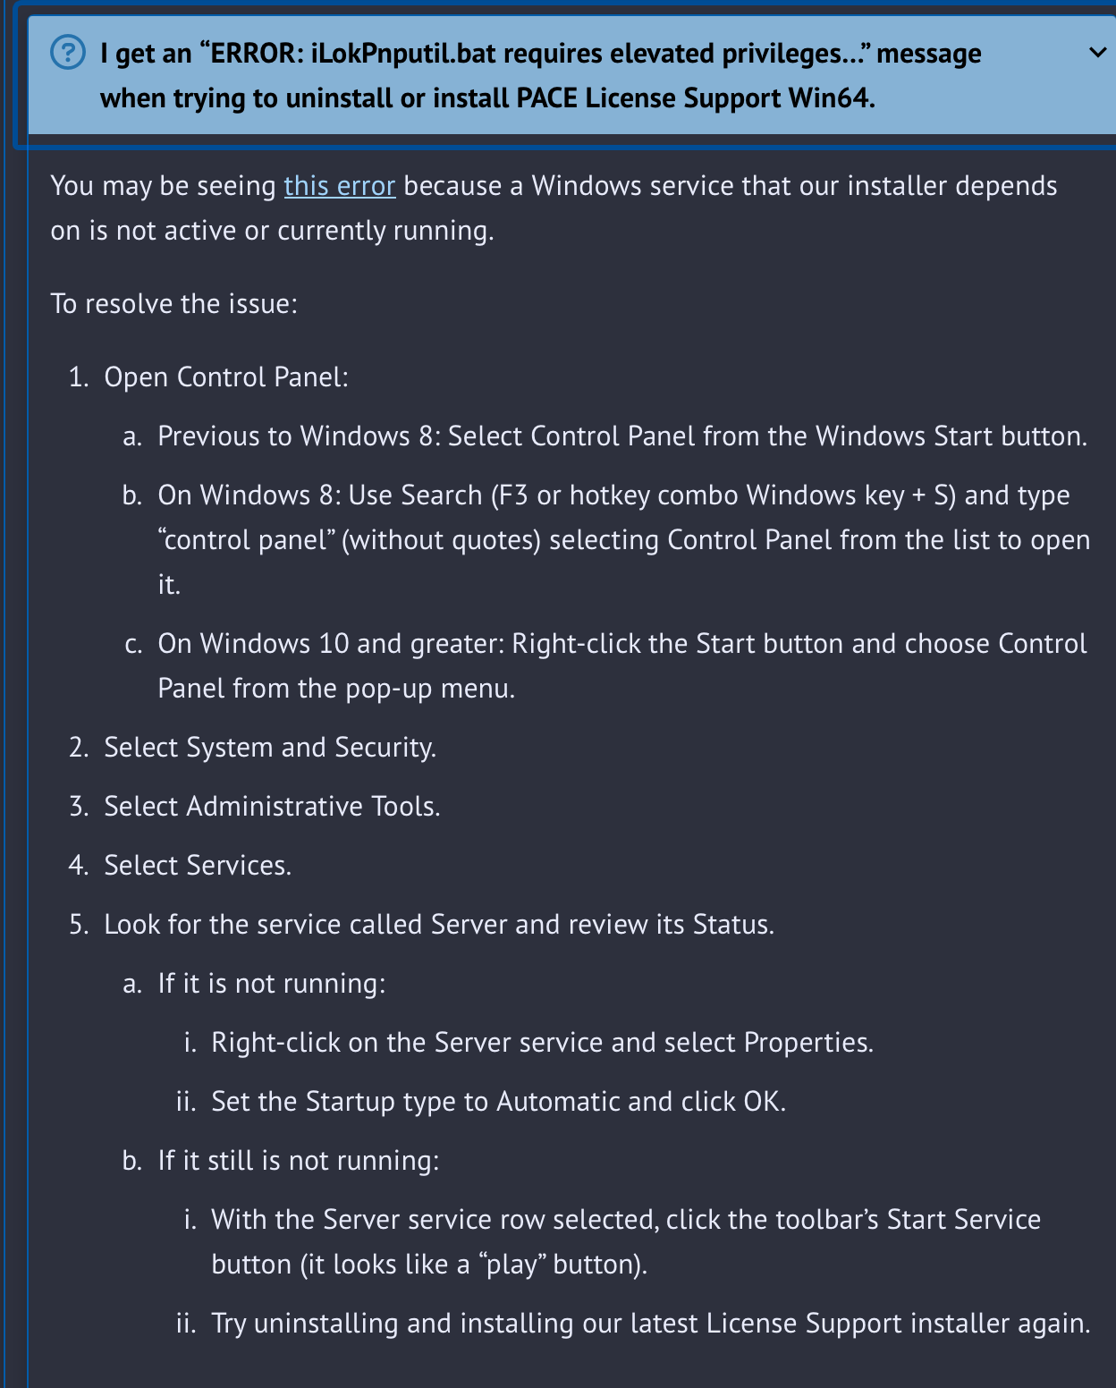
Task: Open the "this error" hyperlink
Action: tap(339, 186)
